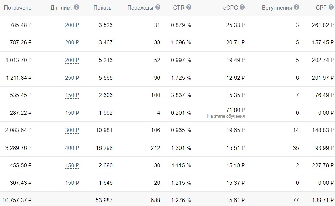Click the question mark beside Переходы
The image size is (335, 206).
point(158,7)
